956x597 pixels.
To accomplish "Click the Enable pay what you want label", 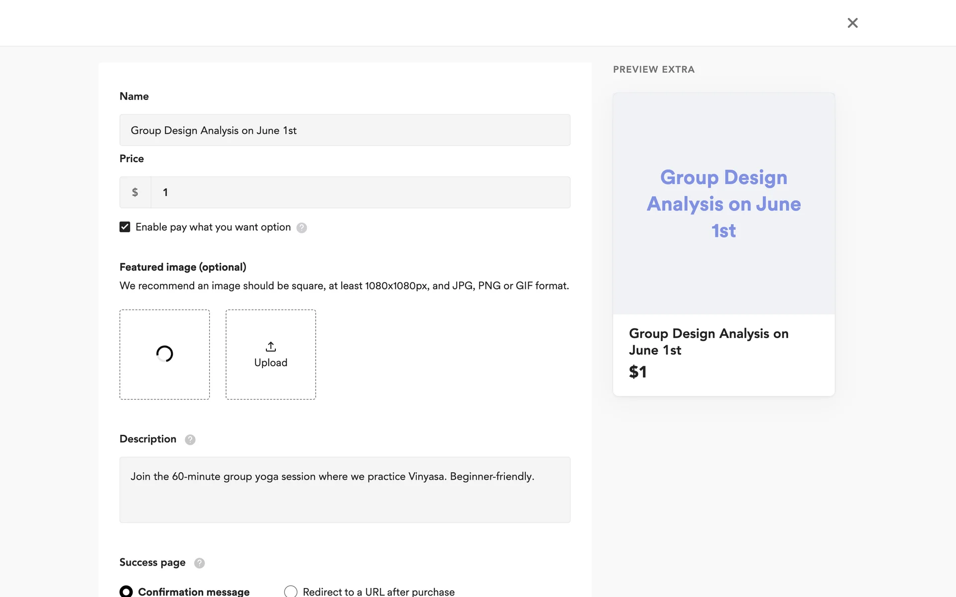I will (x=213, y=227).
